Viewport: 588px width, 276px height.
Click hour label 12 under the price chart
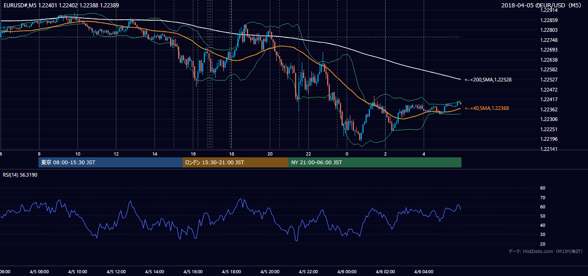116,154
